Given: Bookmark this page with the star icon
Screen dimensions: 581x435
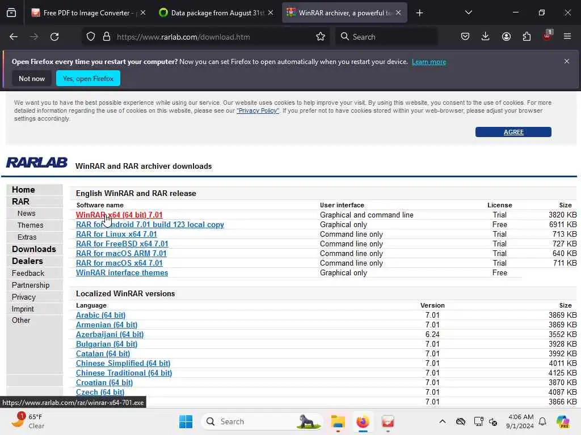Looking at the screenshot, I should click(321, 37).
